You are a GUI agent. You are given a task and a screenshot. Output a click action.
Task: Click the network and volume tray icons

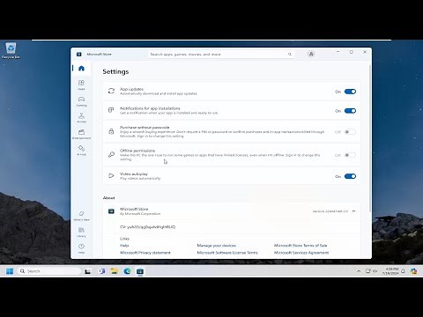click(x=372, y=271)
